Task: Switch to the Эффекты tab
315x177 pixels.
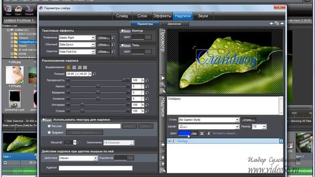Action: [x=162, y=16]
